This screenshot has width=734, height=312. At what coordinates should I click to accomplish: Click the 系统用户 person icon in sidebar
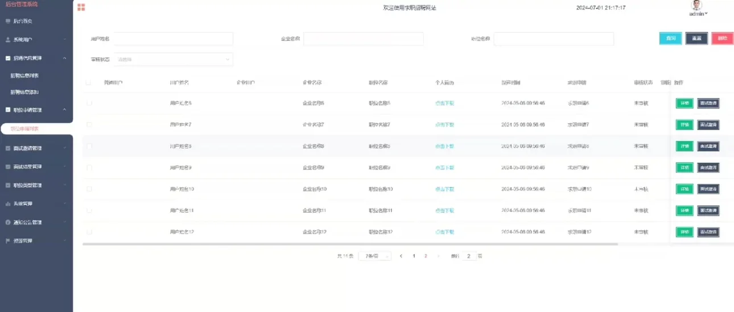pyautogui.click(x=8, y=40)
